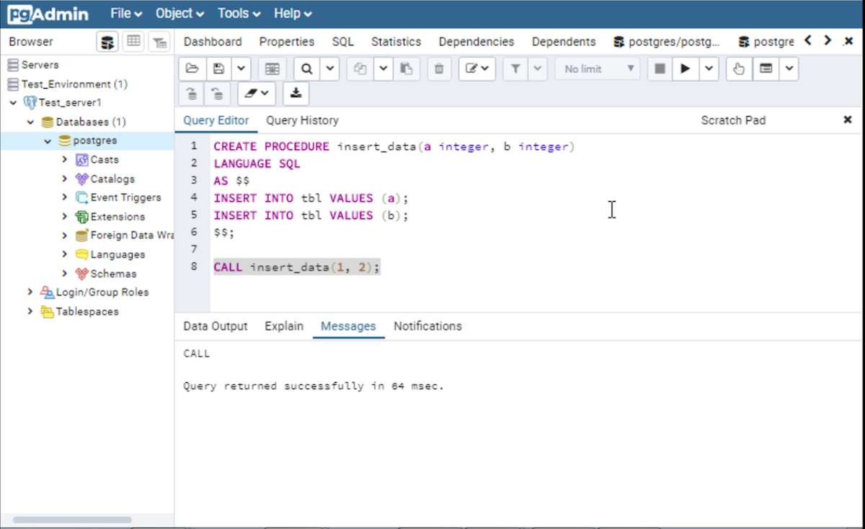This screenshot has width=865, height=529.
Task: Open the execute options dropdown arrow
Action: coord(709,69)
